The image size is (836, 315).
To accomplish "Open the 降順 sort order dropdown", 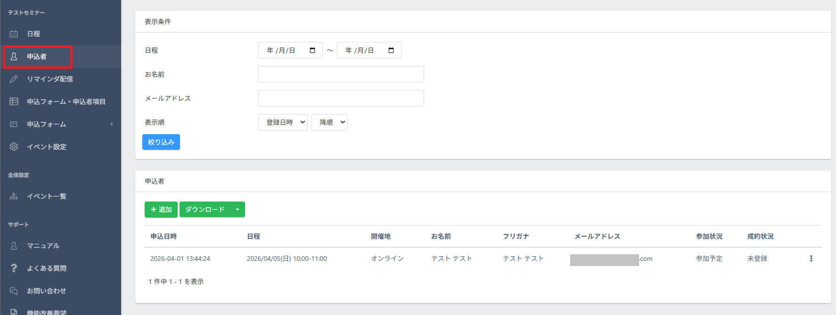I will [x=329, y=122].
